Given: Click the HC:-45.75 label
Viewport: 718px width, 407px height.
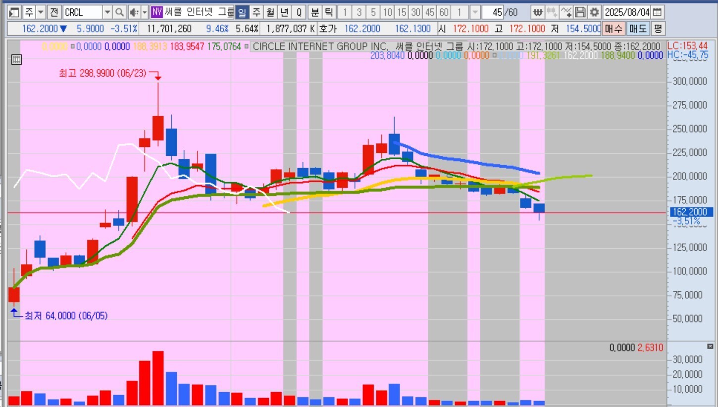Looking at the screenshot, I should click(x=688, y=55).
